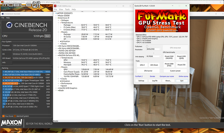Select ranking entry Intel Core i5-5300U CPU
The width and height of the screenshot is (224, 133).
26,107
